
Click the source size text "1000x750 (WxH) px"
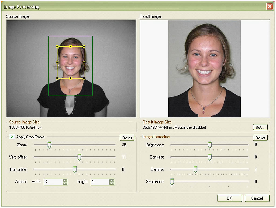pyautogui.click(x=25, y=127)
